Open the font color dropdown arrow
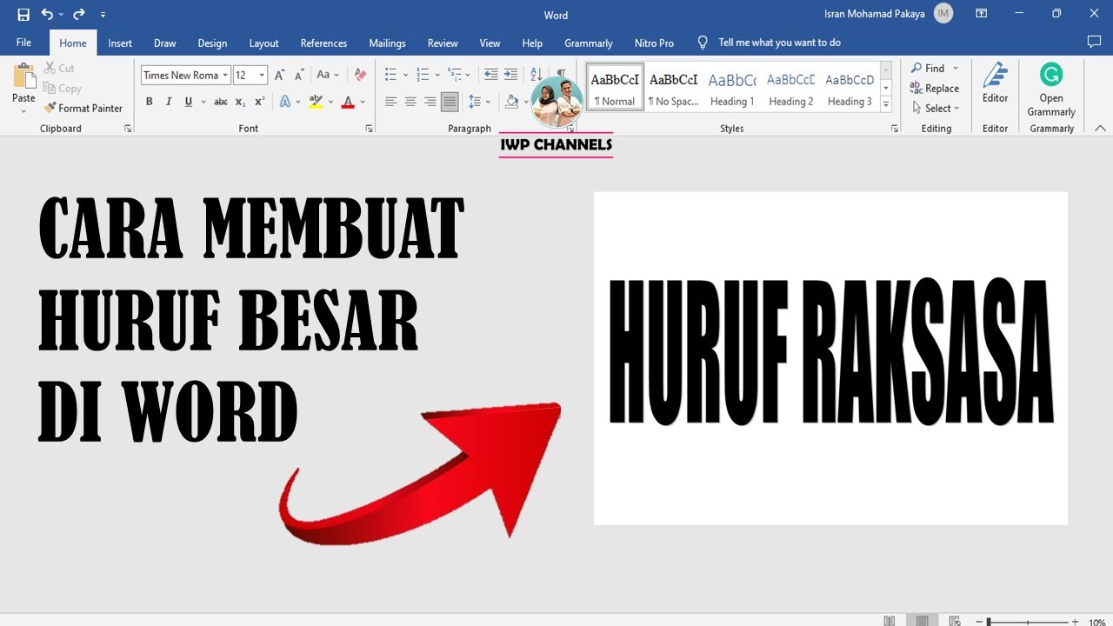Viewport: 1113px width, 626px height. (363, 102)
